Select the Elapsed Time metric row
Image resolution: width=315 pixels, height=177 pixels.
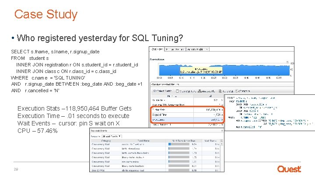(x=187, y=115)
